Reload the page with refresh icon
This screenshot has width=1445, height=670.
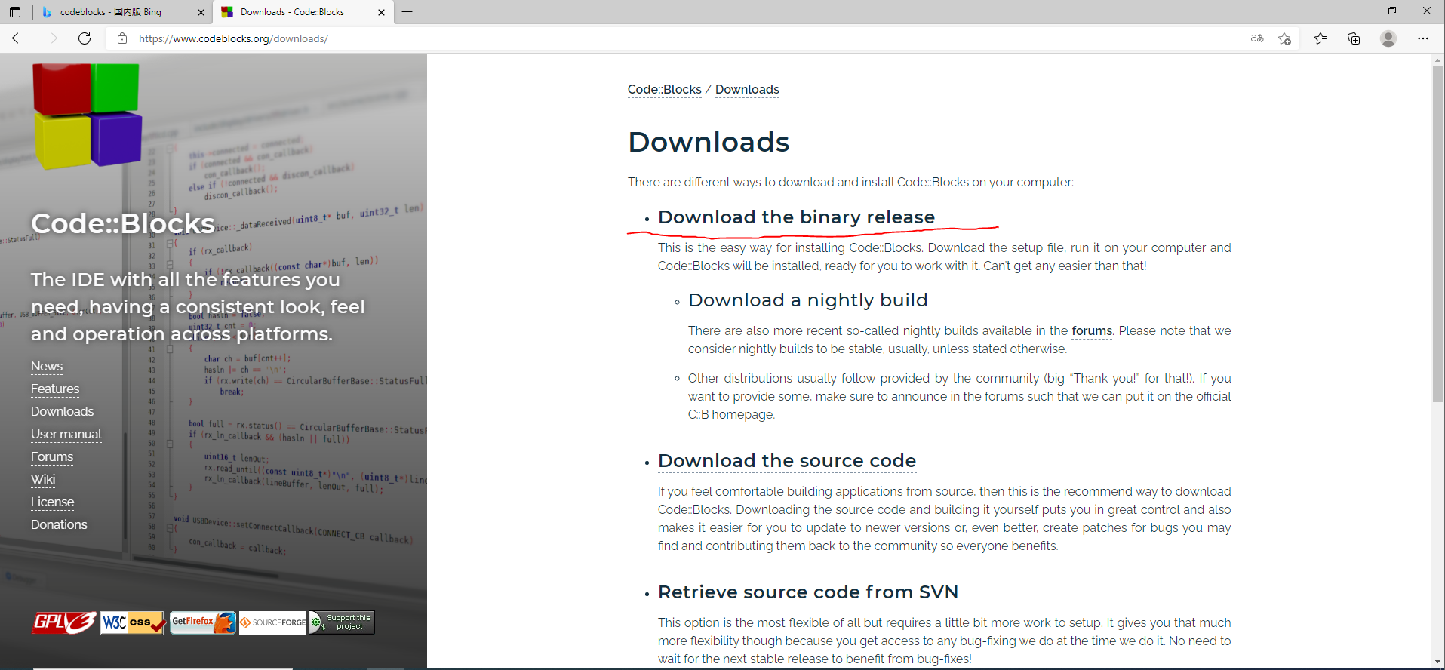(x=85, y=38)
